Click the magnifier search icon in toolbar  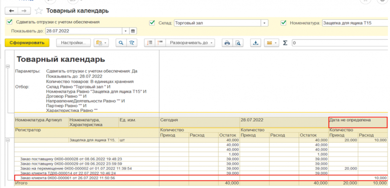121,43
